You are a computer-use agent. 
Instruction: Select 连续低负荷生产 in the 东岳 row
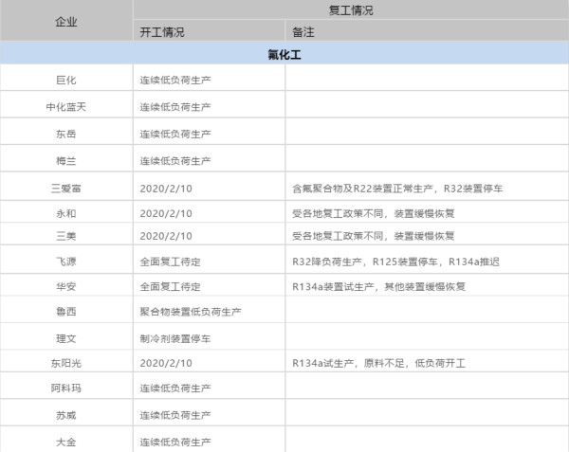click(x=175, y=134)
